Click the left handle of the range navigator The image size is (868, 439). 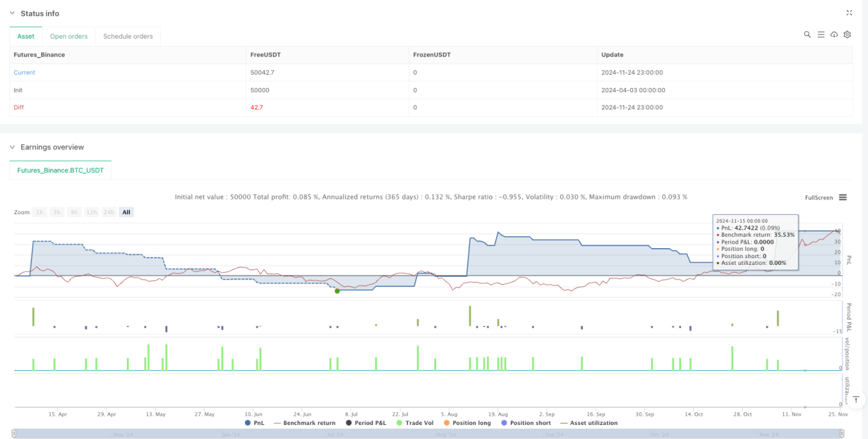pyautogui.click(x=15, y=434)
